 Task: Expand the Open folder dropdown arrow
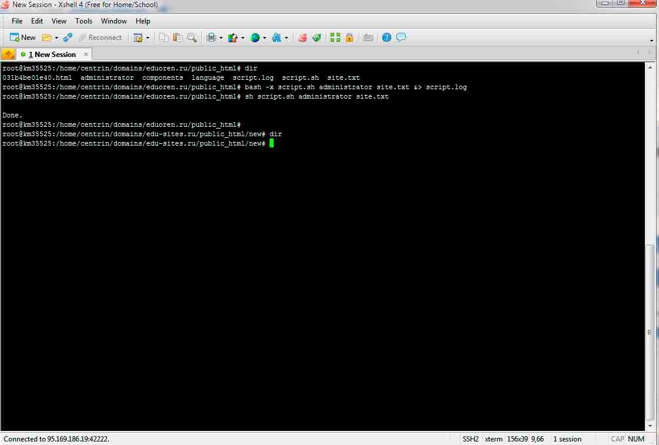(x=56, y=38)
